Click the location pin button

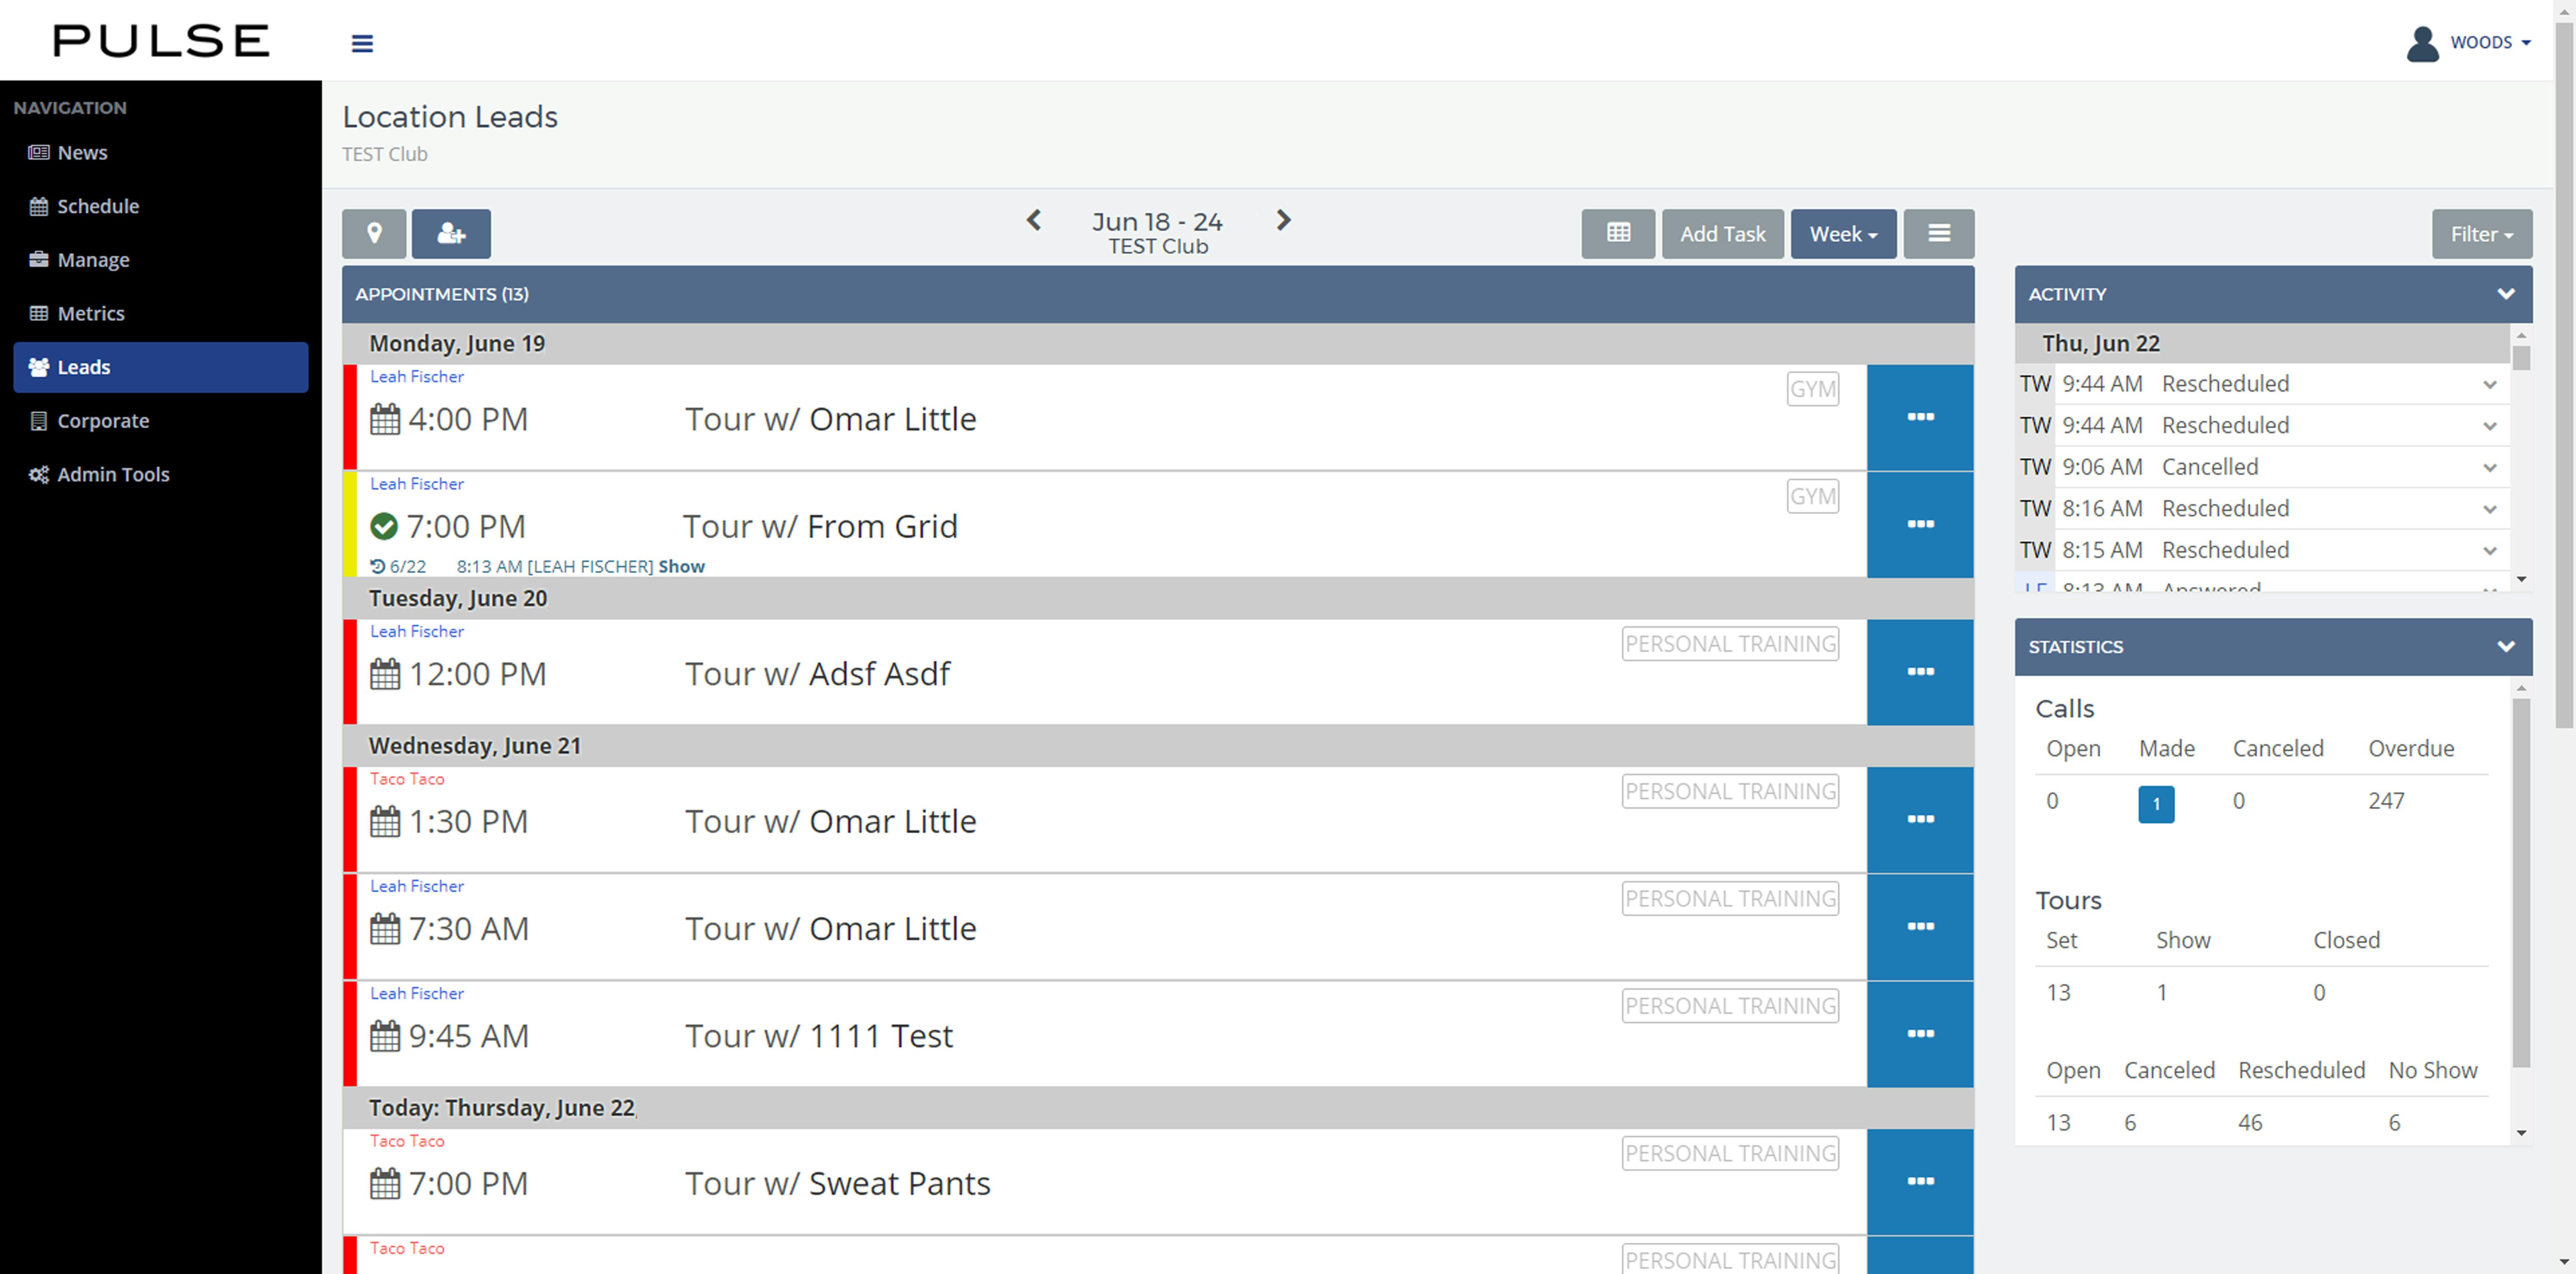click(374, 233)
